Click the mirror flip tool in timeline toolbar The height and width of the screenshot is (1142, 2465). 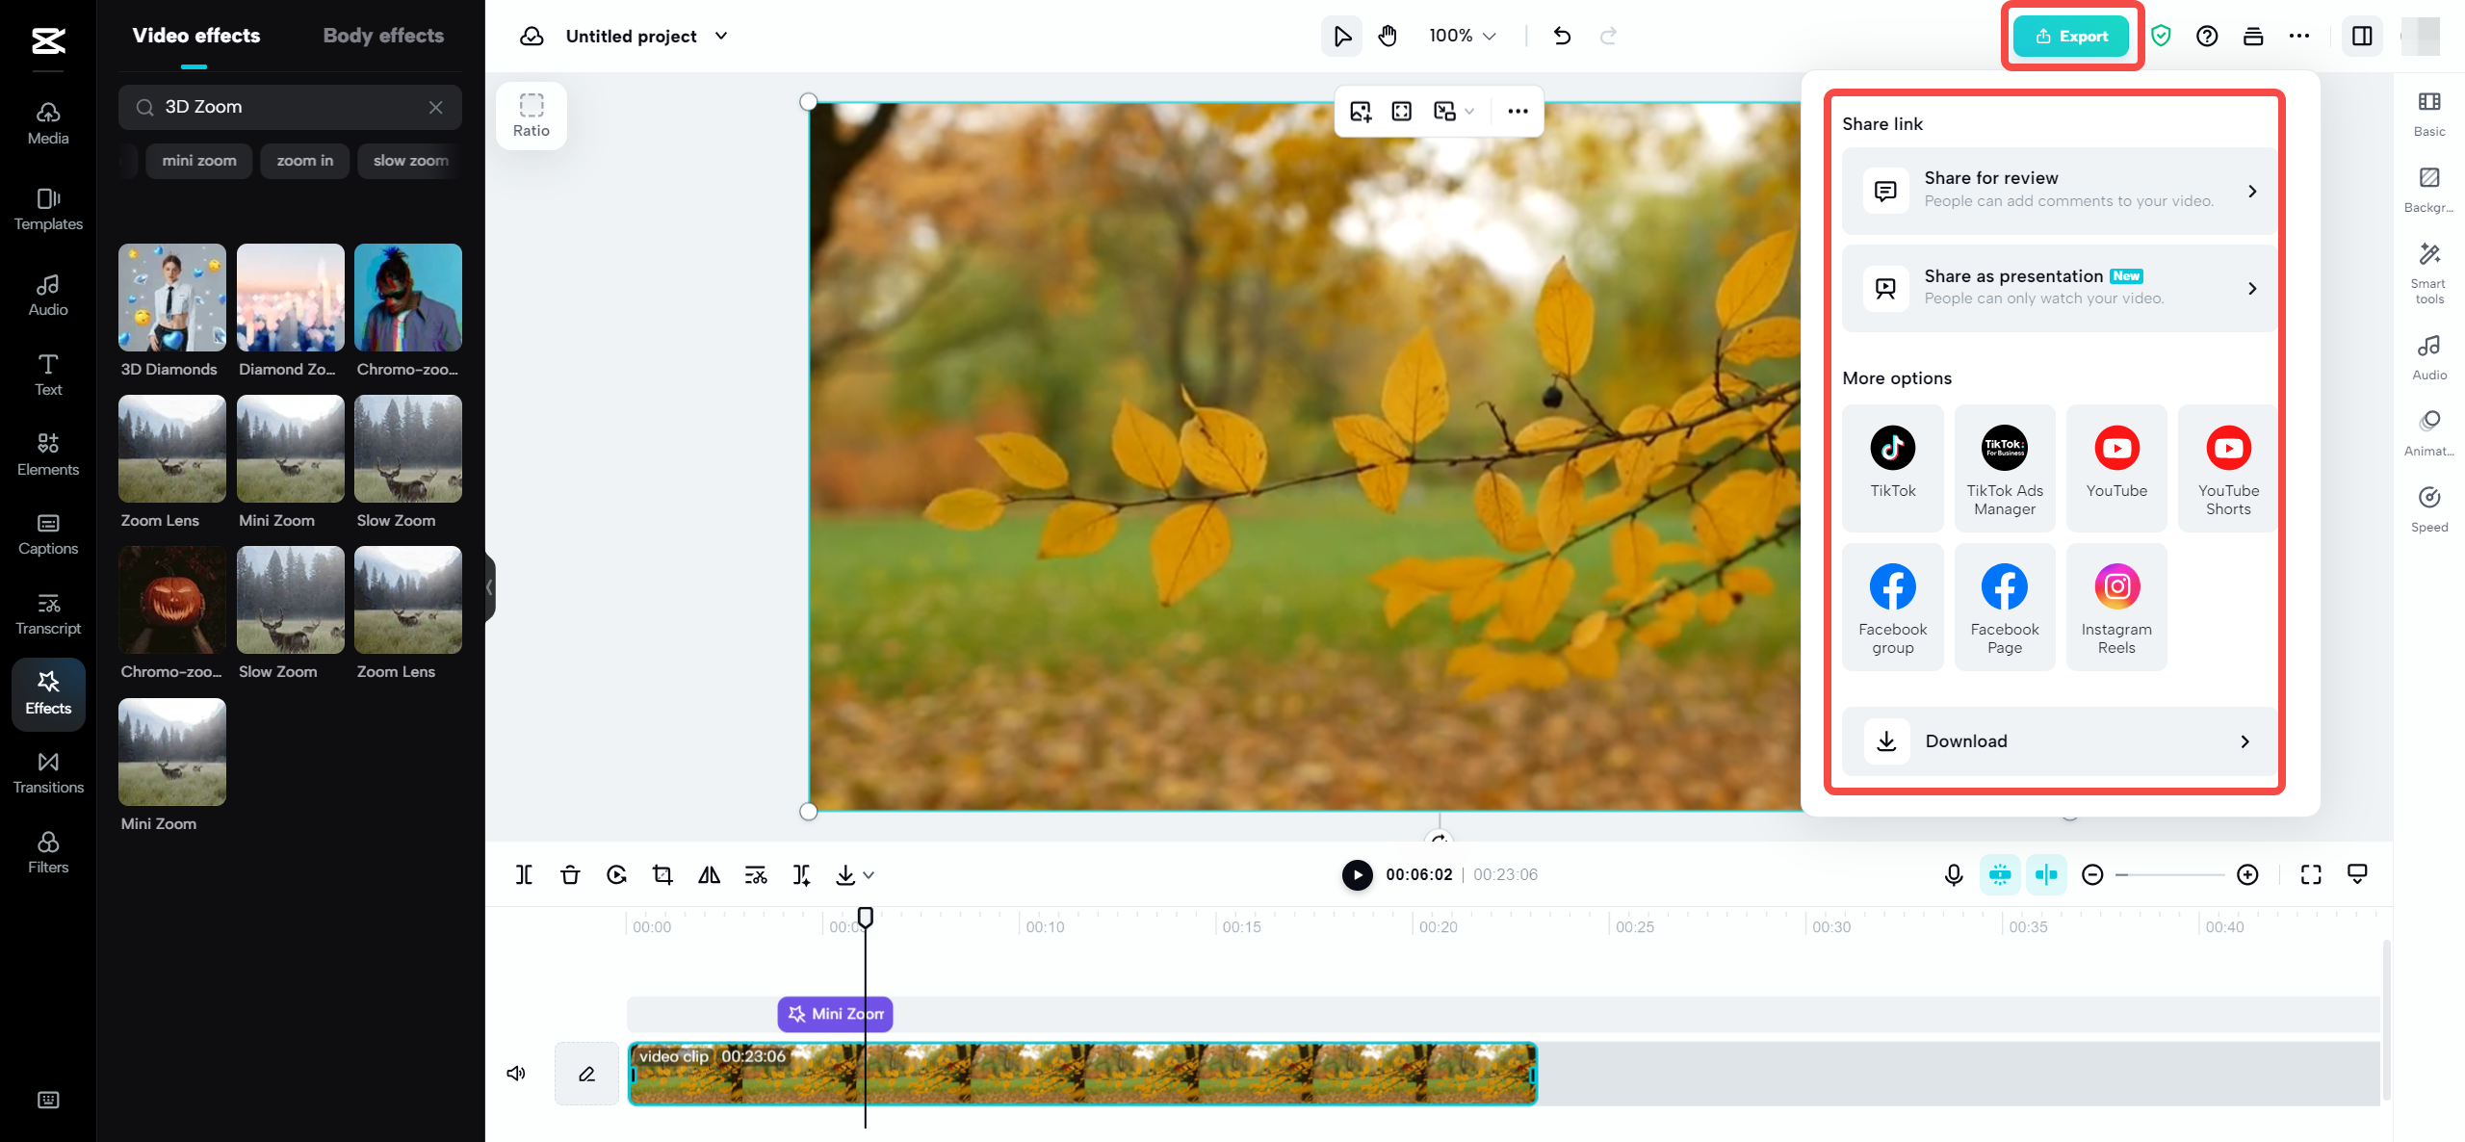[x=709, y=874]
